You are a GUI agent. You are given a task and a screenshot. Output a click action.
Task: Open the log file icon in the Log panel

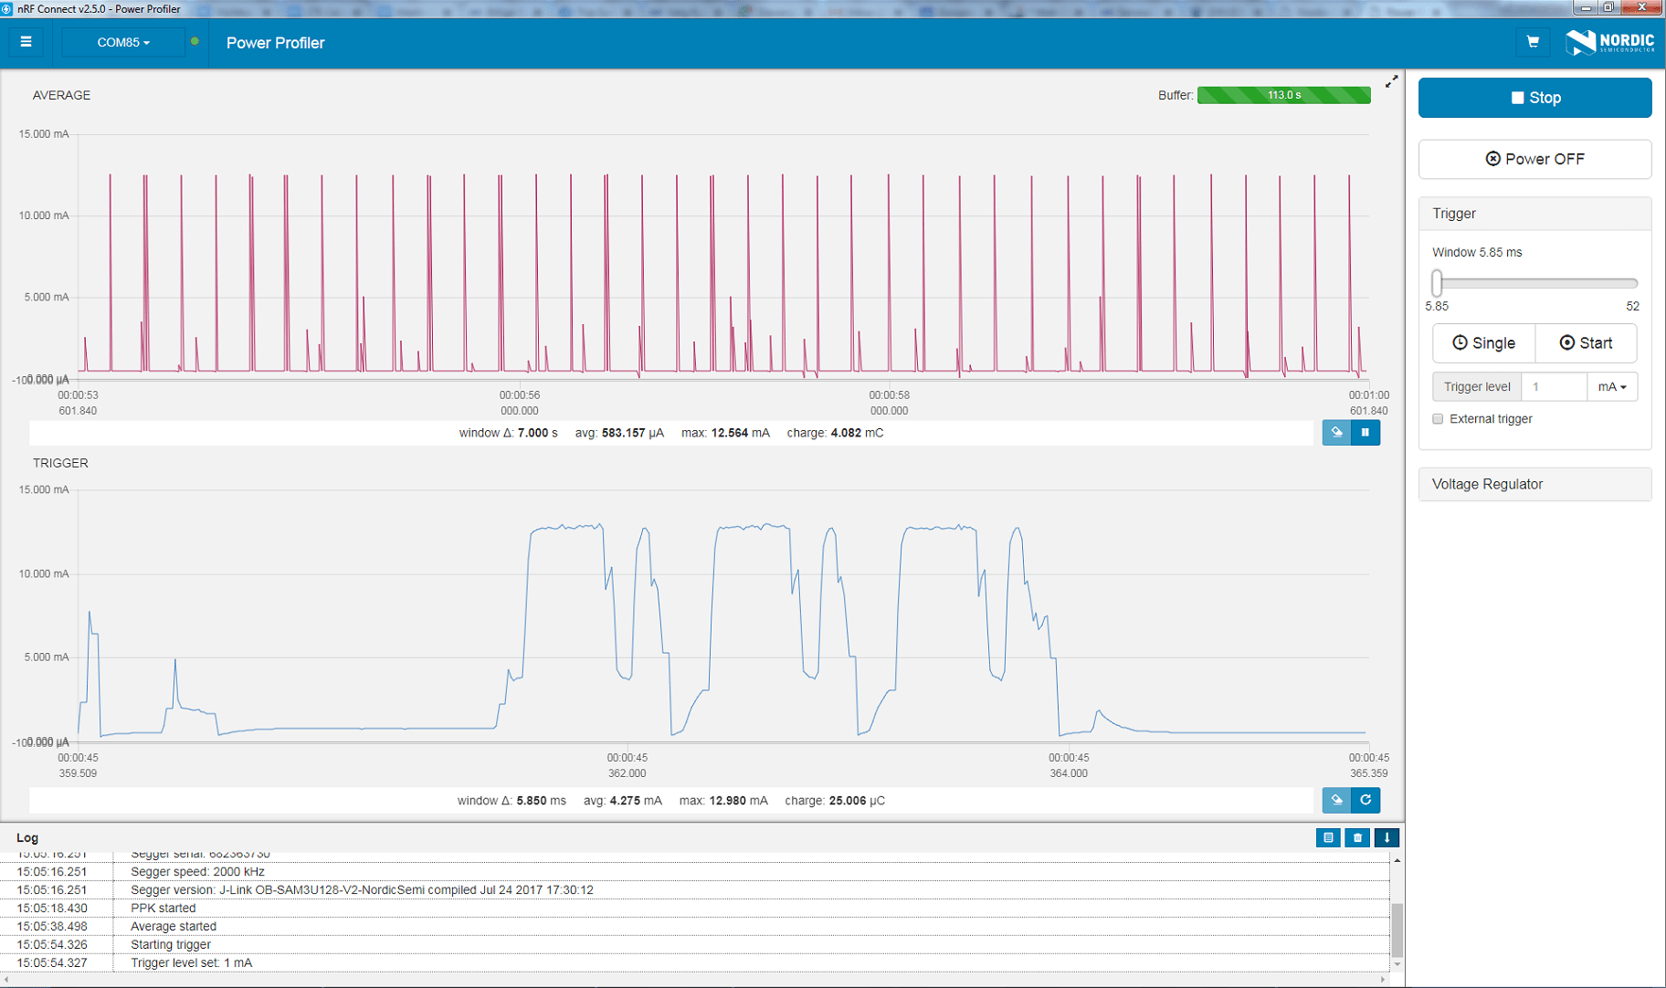(x=1328, y=837)
